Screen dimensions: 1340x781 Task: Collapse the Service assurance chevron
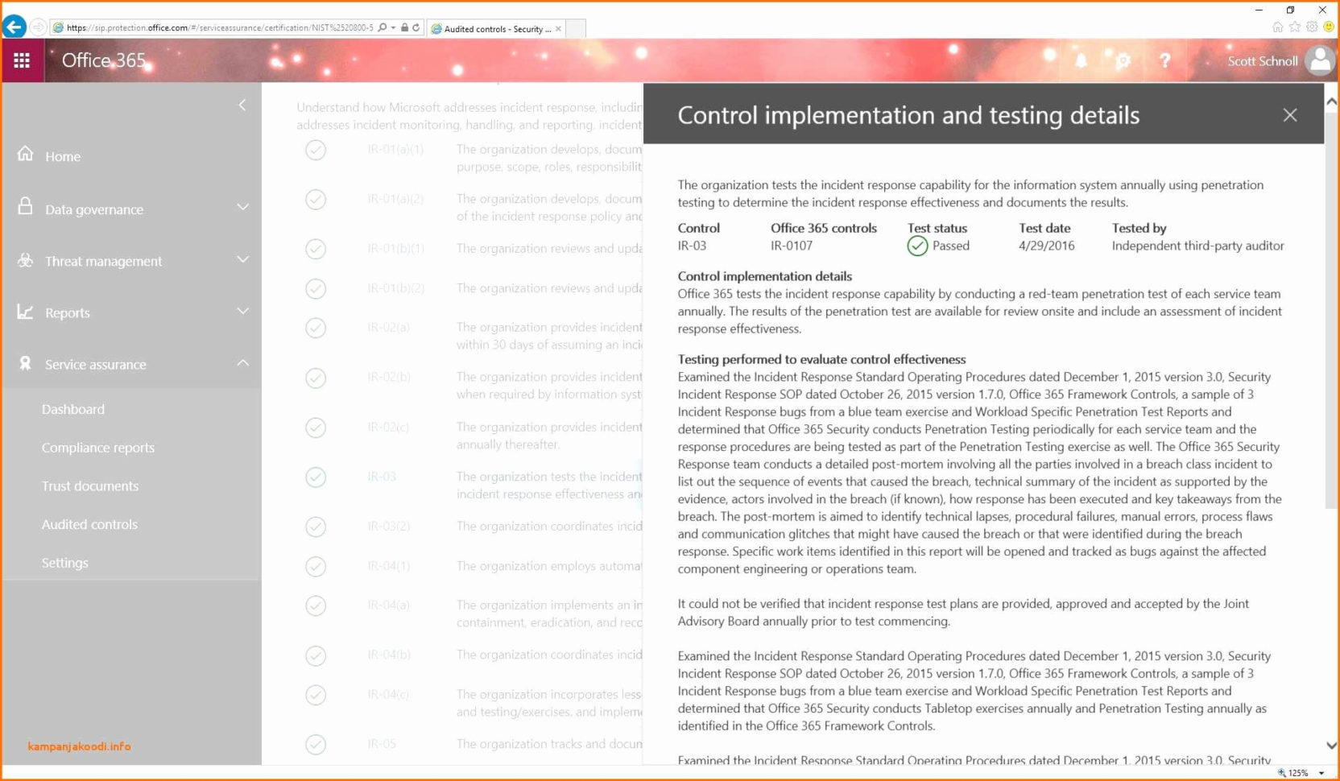pyautogui.click(x=242, y=363)
